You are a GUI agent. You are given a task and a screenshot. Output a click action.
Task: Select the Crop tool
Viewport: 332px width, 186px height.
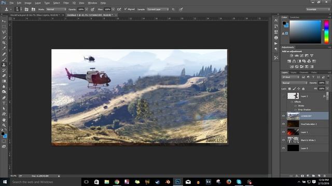click(x=4, y=43)
